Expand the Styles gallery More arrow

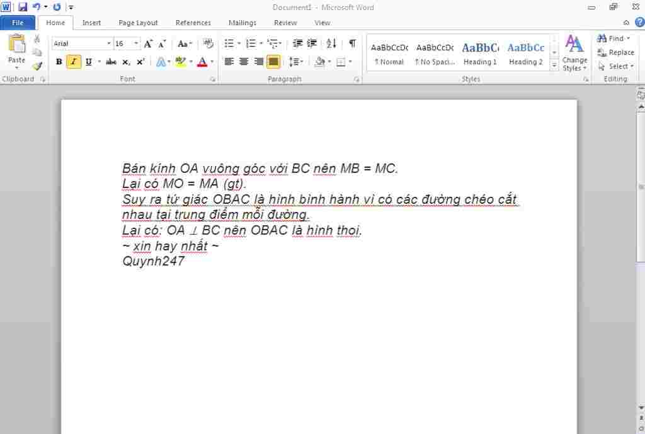click(x=554, y=65)
